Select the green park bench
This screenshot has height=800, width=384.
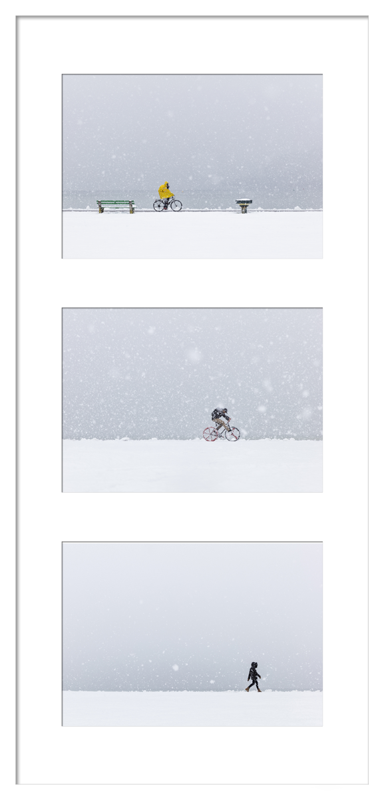[x=116, y=206]
